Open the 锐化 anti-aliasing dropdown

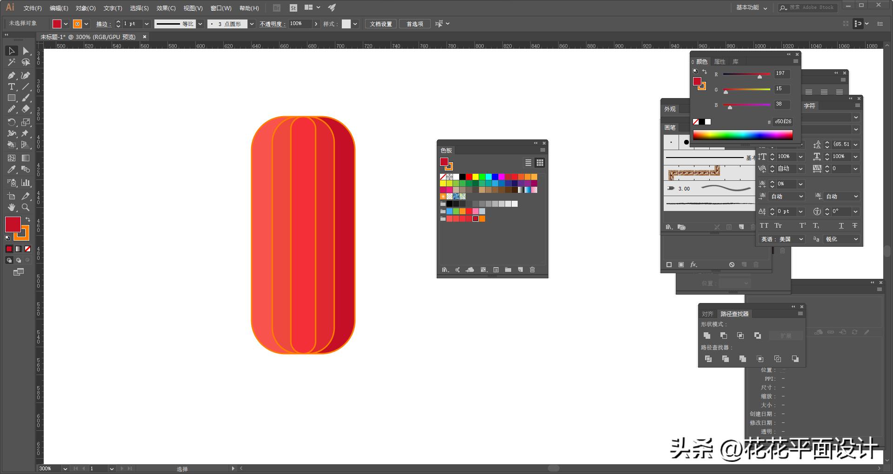[842, 239]
